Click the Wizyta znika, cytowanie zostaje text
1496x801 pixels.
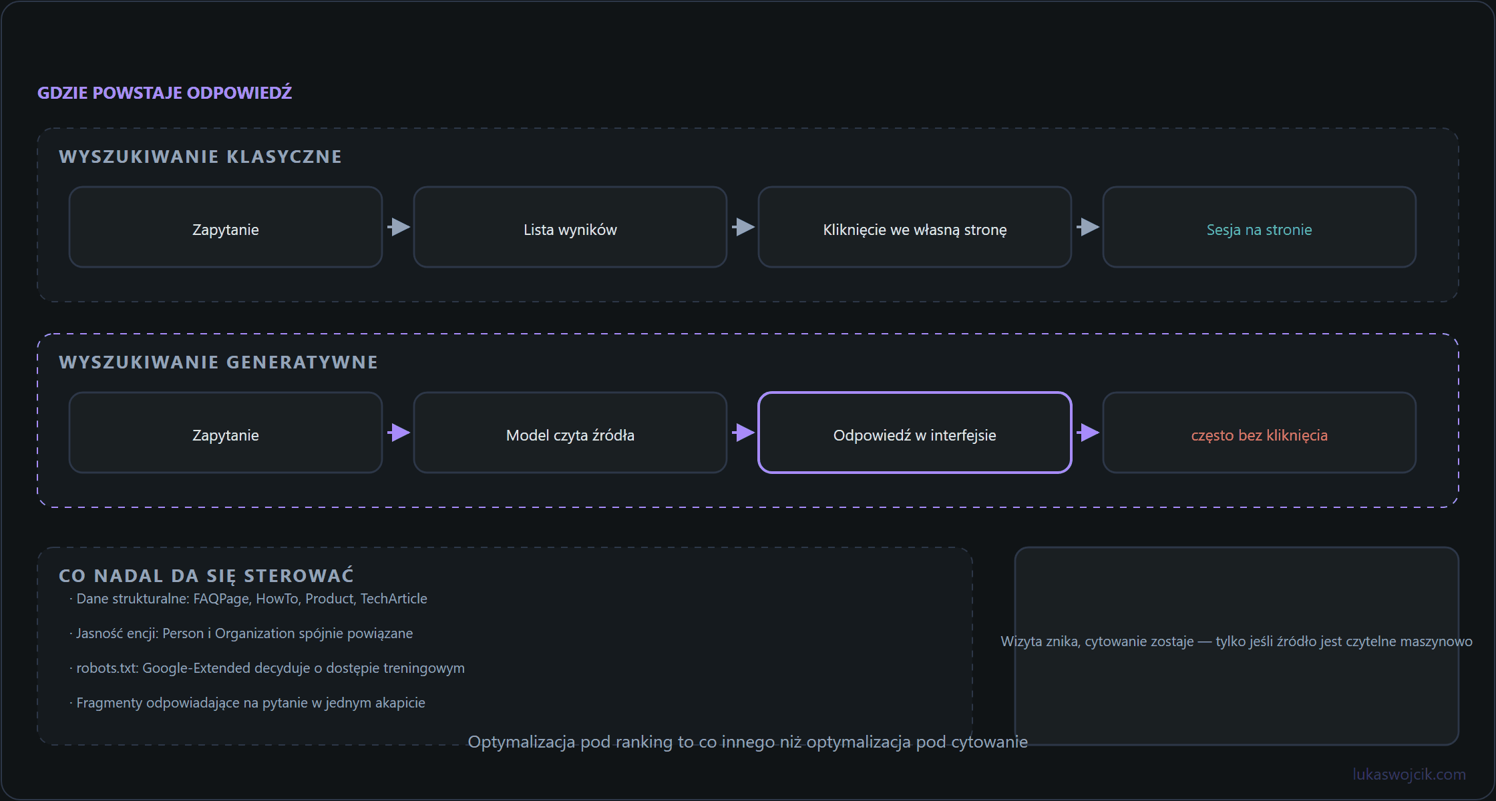click(1237, 641)
